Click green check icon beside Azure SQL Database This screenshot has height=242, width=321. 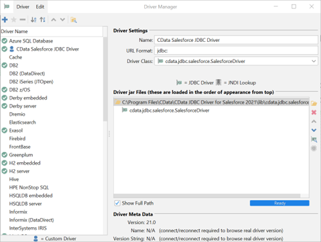[x=5, y=41]
